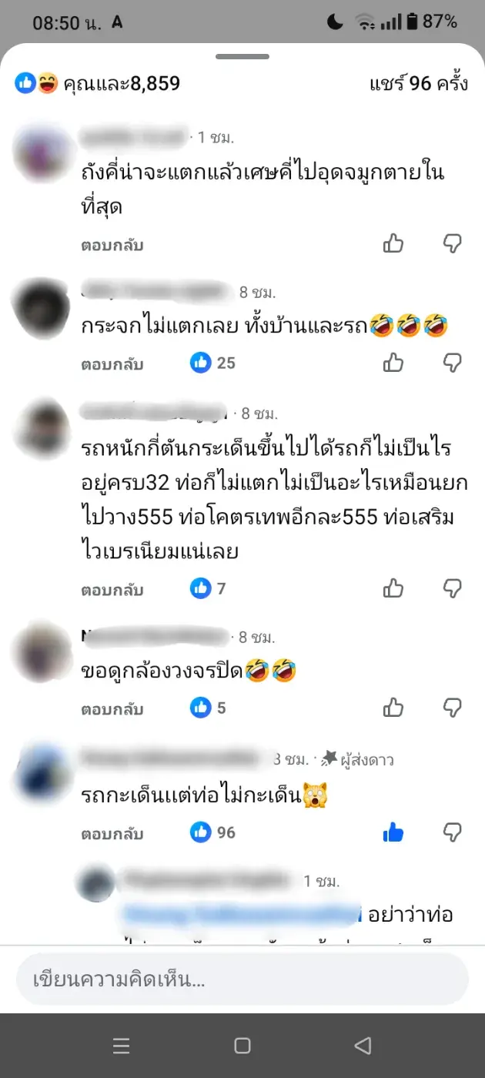Unlike the รถกะเด็นแต่ท่อไม่กะเด็น comment

[x=393, y=832]
